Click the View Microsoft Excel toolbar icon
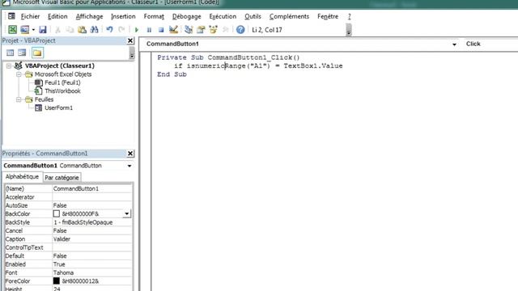Screen dimensions: 518x291 (x=13, y=30)
